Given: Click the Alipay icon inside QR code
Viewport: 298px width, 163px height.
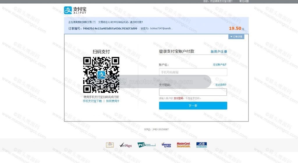Looking at the screenshot, I should 101,75.
